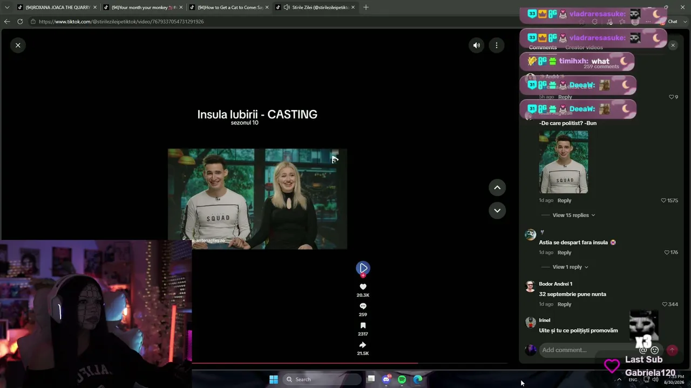The height and width of the screenshot is (388, 691).
Task: Click the tiktok.com address bar URL
Action: [x=121, y=22]
